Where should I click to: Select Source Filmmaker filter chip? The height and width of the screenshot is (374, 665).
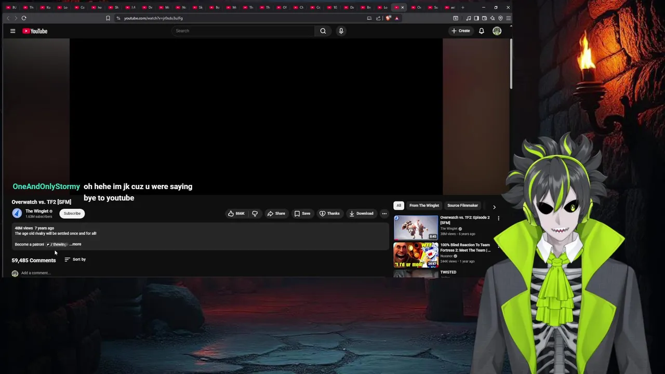(x=462, y=205)
